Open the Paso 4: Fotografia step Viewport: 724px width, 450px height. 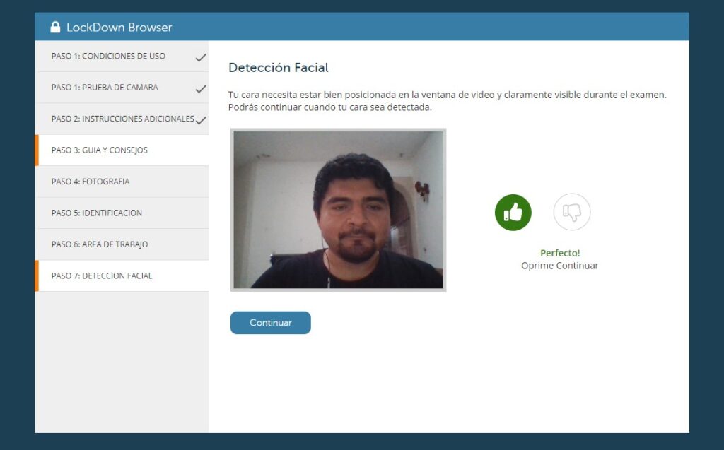point(90,182)
